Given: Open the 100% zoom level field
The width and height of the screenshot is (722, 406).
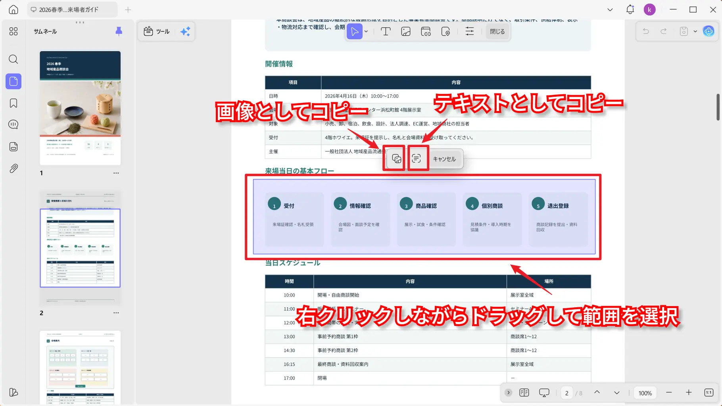Looking at the screenshot, I should click(x=645, y=393).
